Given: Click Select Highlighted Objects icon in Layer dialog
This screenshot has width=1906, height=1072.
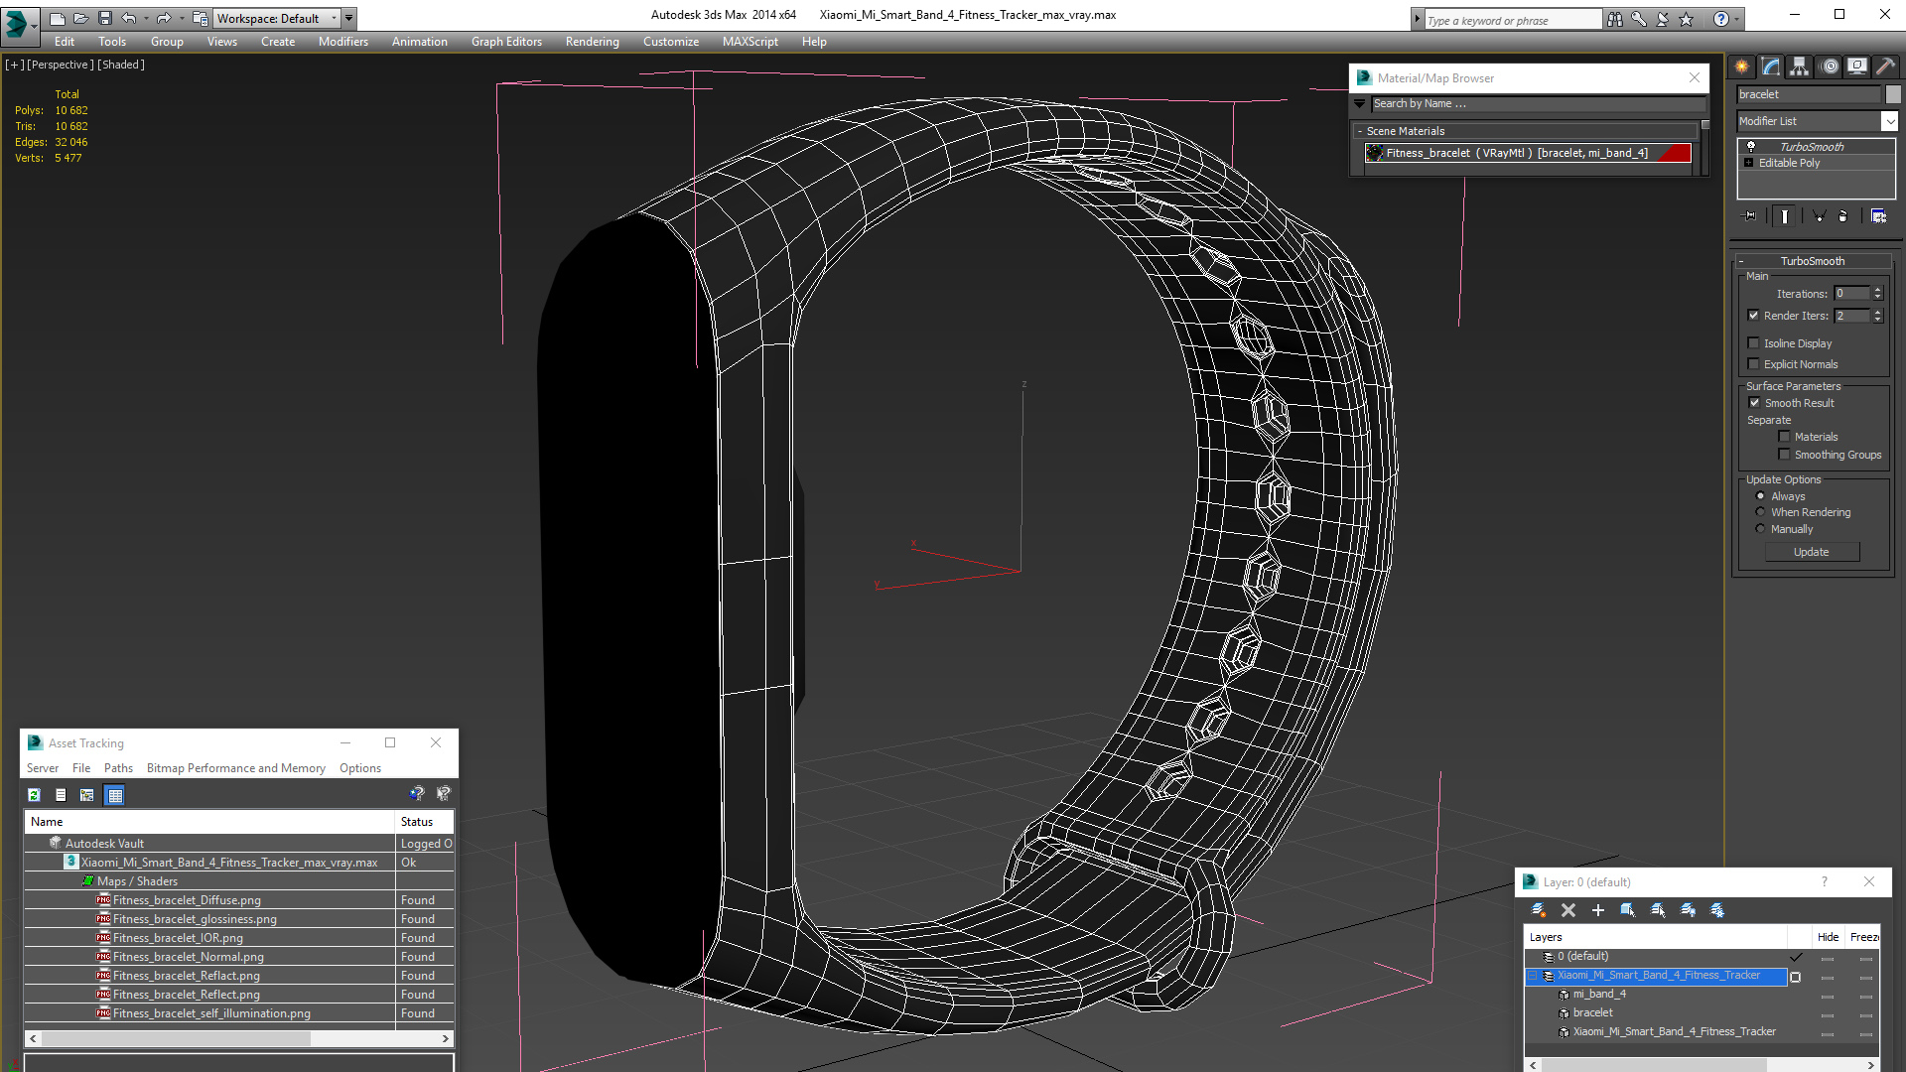Looking at the screenshot, I should pyautogui.click(x=1628, y=910).
